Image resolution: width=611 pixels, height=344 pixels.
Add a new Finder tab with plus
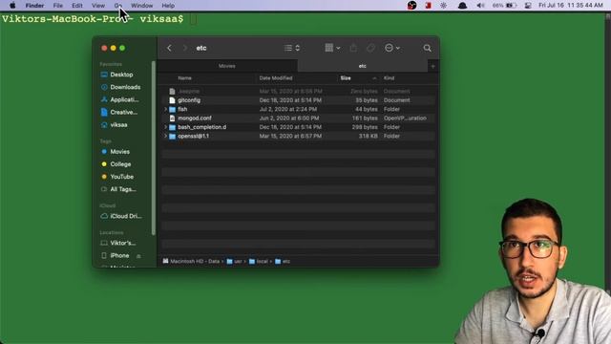[432, 66]
